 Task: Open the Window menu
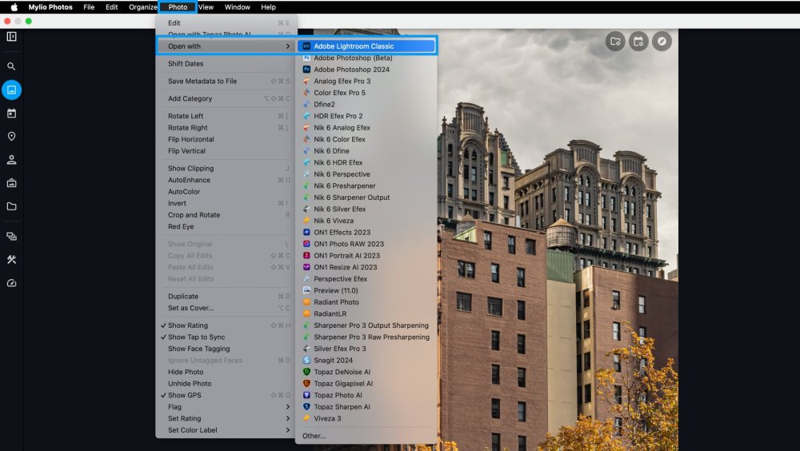pyautogui.click(x=238, y=7)
